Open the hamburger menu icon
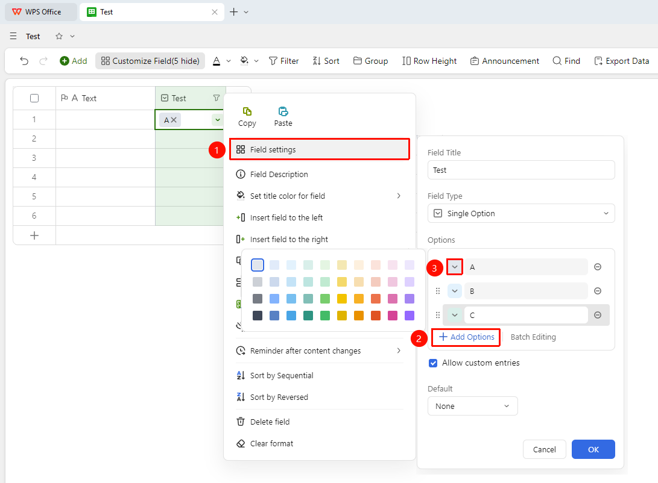The image size is (658, 483). pyautogui.click(x=13, y=37)
